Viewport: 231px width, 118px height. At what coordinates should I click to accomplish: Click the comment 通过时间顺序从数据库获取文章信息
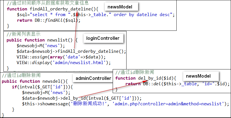(x=48, y=3)
